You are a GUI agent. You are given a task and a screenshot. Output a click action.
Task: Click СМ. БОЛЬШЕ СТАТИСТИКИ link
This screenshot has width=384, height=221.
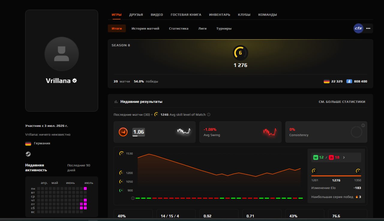click(342, 102)
